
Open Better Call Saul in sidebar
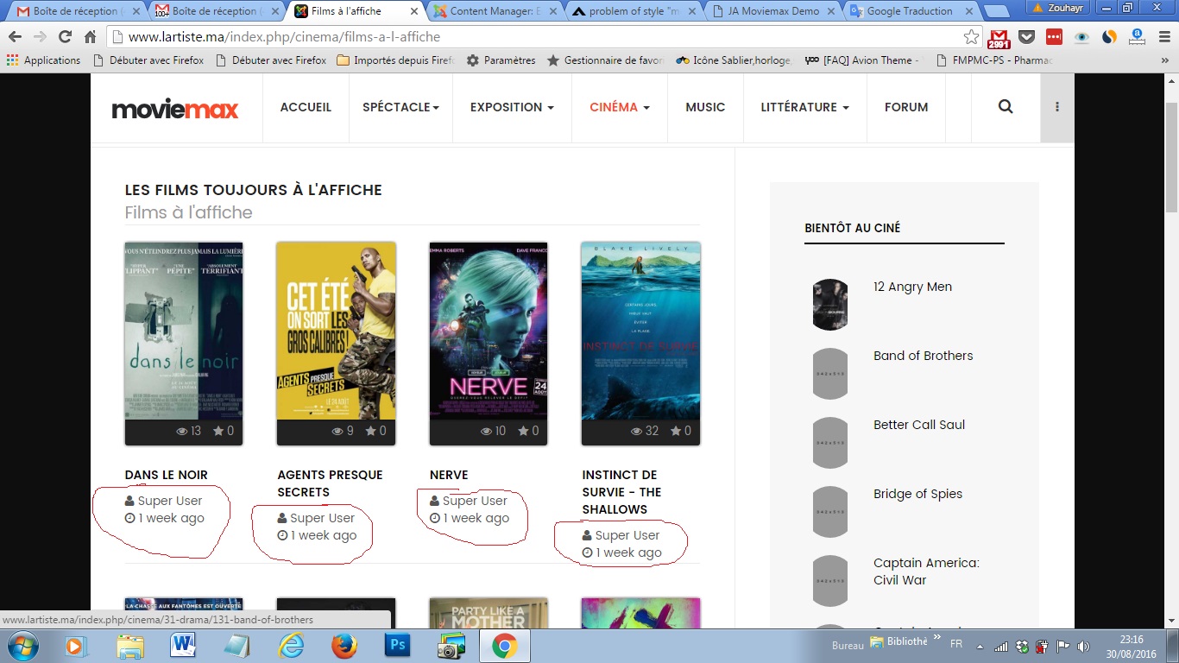point(919,425)
